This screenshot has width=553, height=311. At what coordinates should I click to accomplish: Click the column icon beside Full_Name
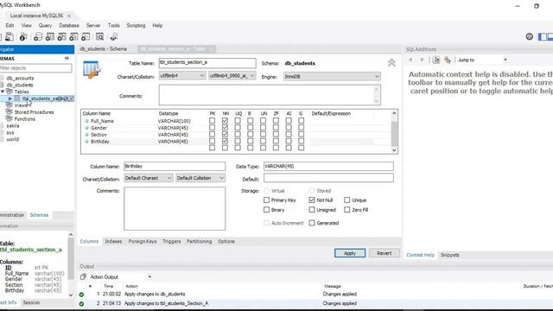(x=86, y=121)
